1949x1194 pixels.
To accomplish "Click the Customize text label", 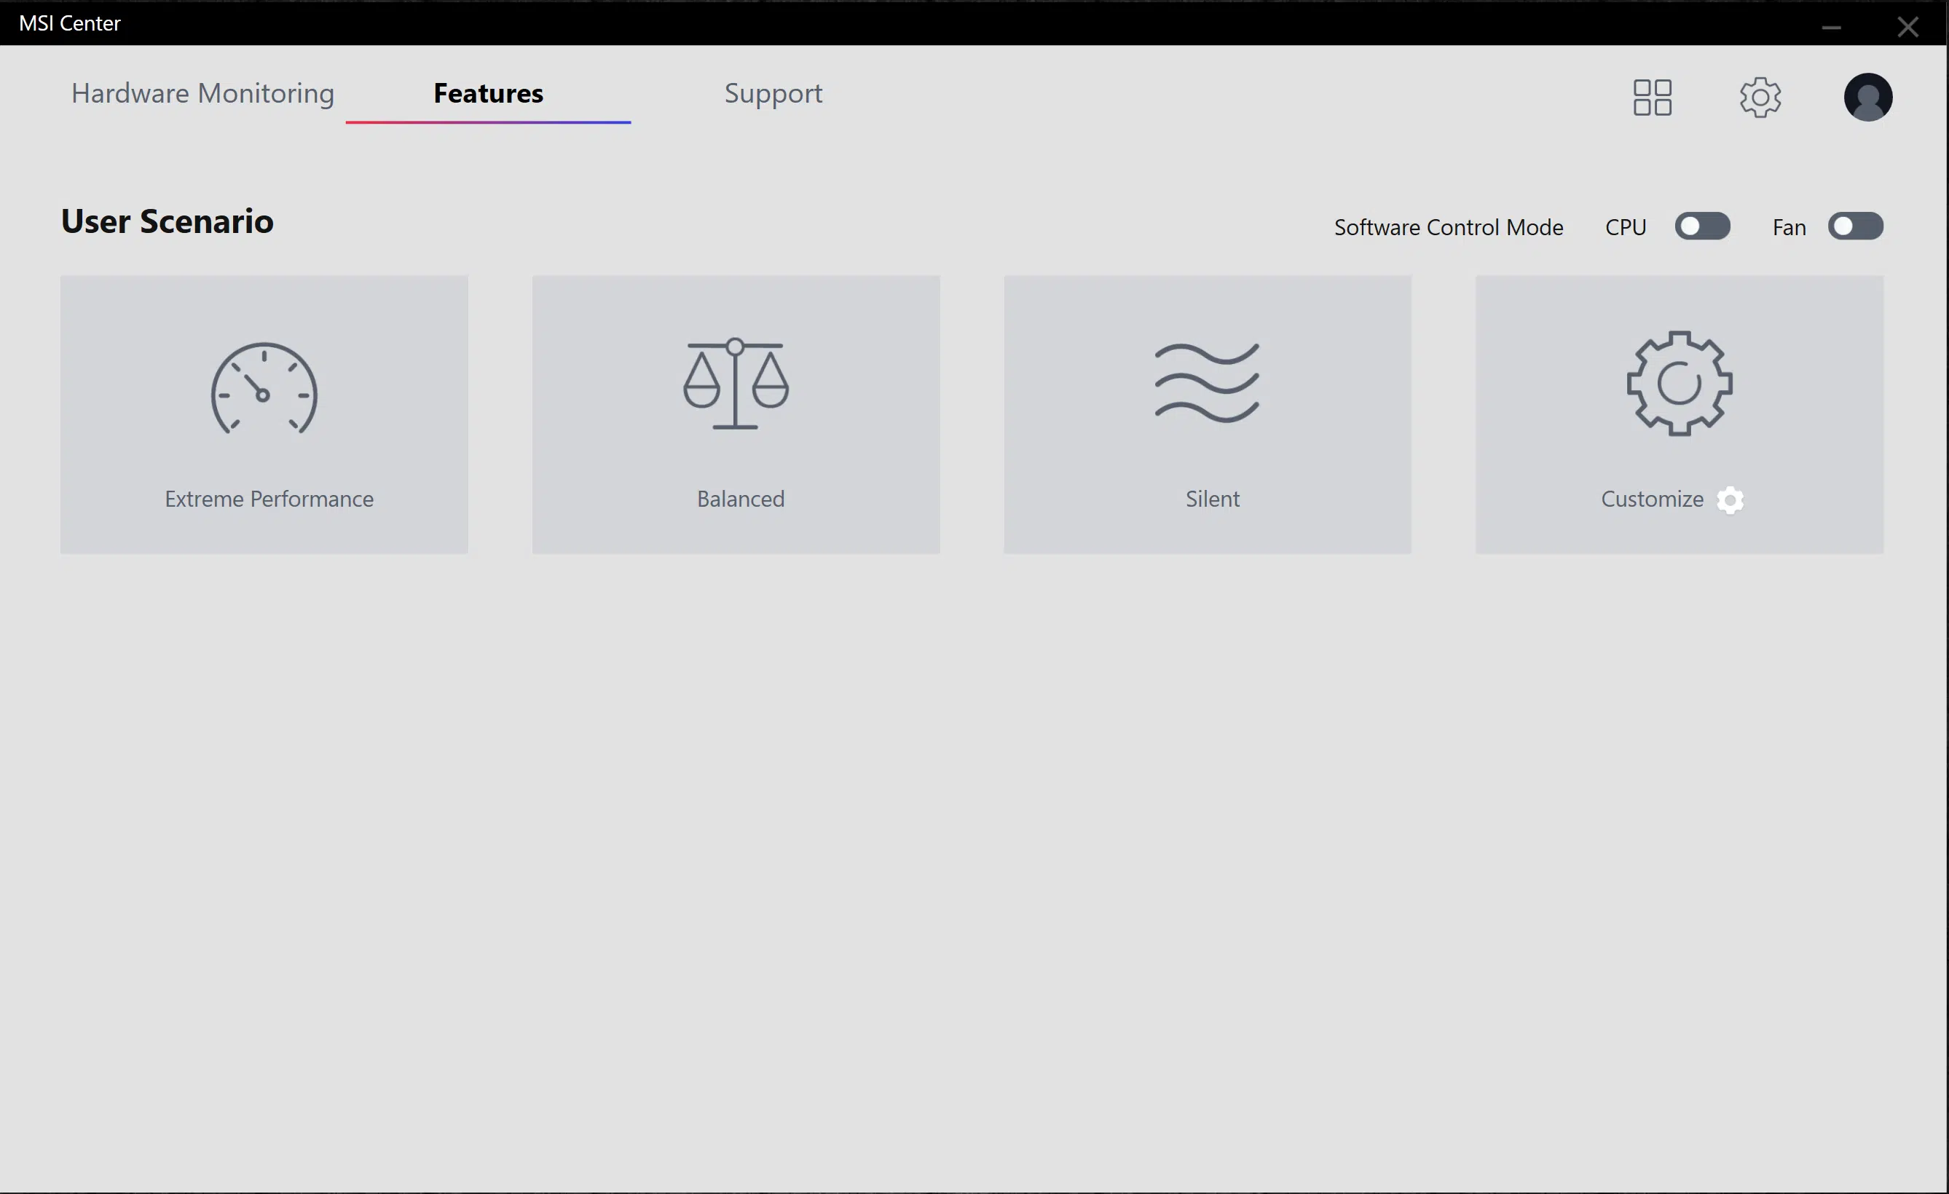I will click(x=1652, y=499).
